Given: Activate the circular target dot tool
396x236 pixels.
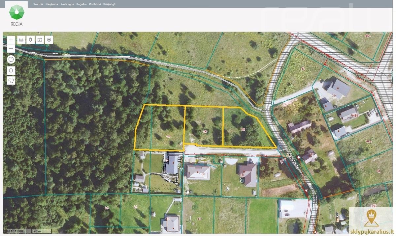Looking at the screenshot, I should coord(49,40).
